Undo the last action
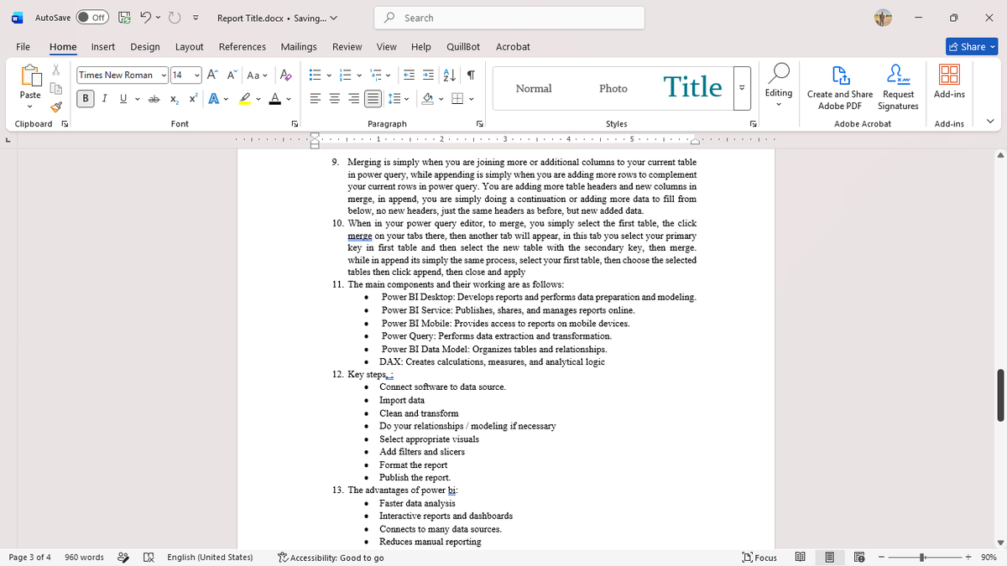 click(144, 18)
